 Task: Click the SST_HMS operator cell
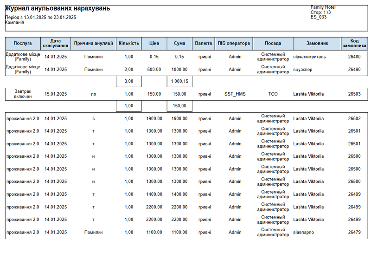pos(235,94)
